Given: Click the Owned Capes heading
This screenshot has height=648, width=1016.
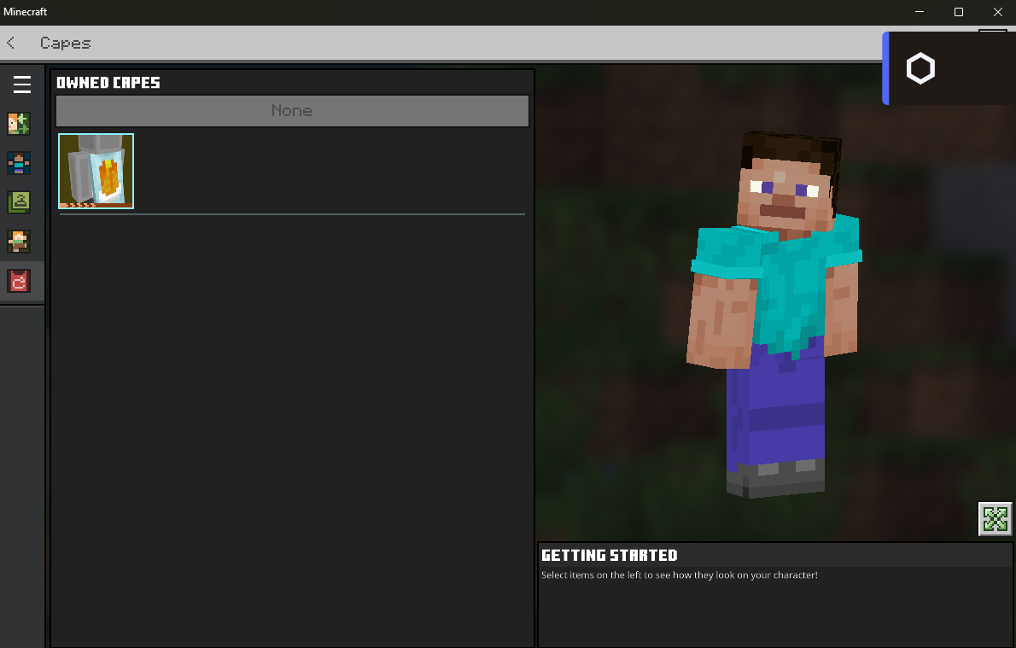Looking at the screenshot, I should point(108,82).
